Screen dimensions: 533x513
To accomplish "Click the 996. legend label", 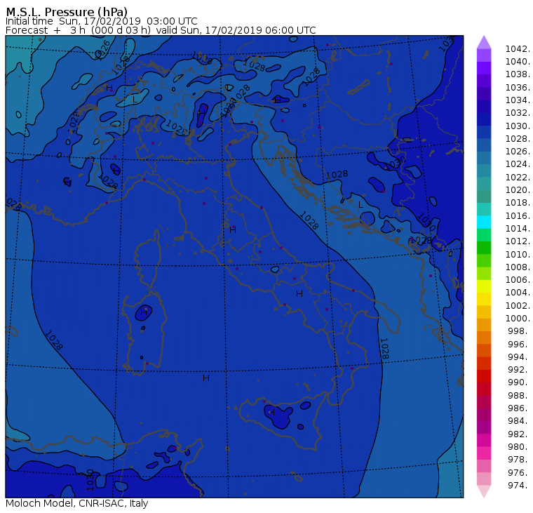I will [x=519, y=344].
